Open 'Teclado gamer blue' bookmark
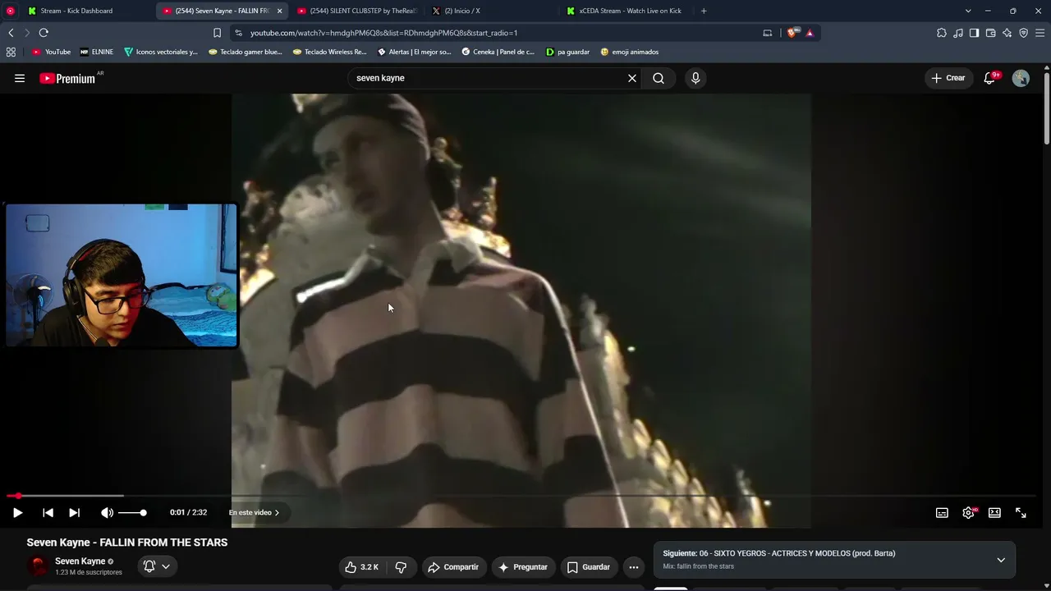The height and width of the screenshot is (591, 1051). (x=246, y=52)
